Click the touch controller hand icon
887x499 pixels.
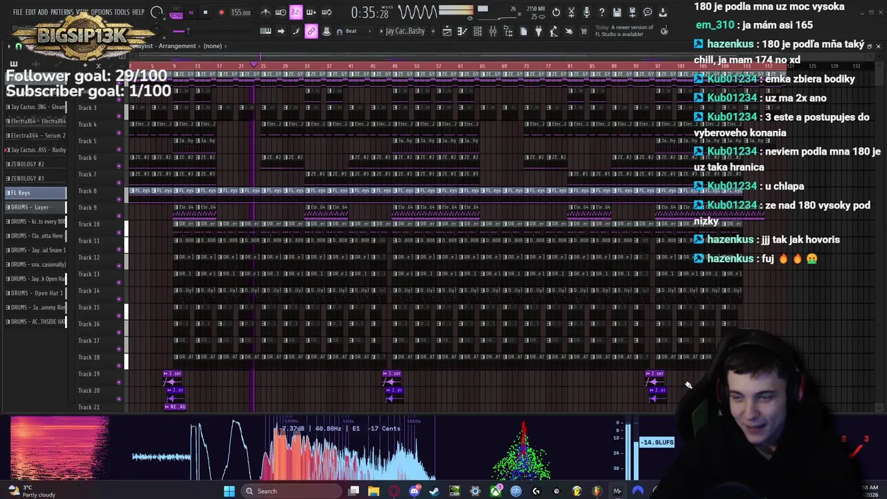pos(568,31)
